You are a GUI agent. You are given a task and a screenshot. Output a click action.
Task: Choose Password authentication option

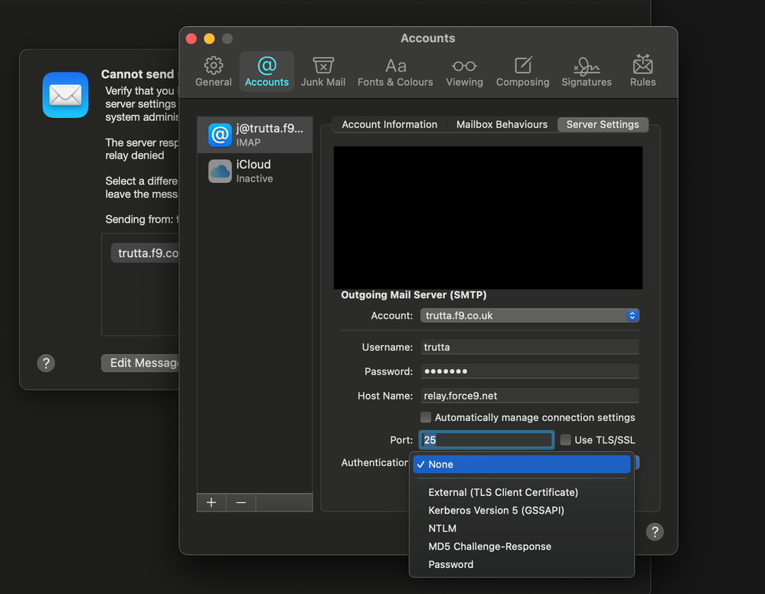[x=451, y=564]
